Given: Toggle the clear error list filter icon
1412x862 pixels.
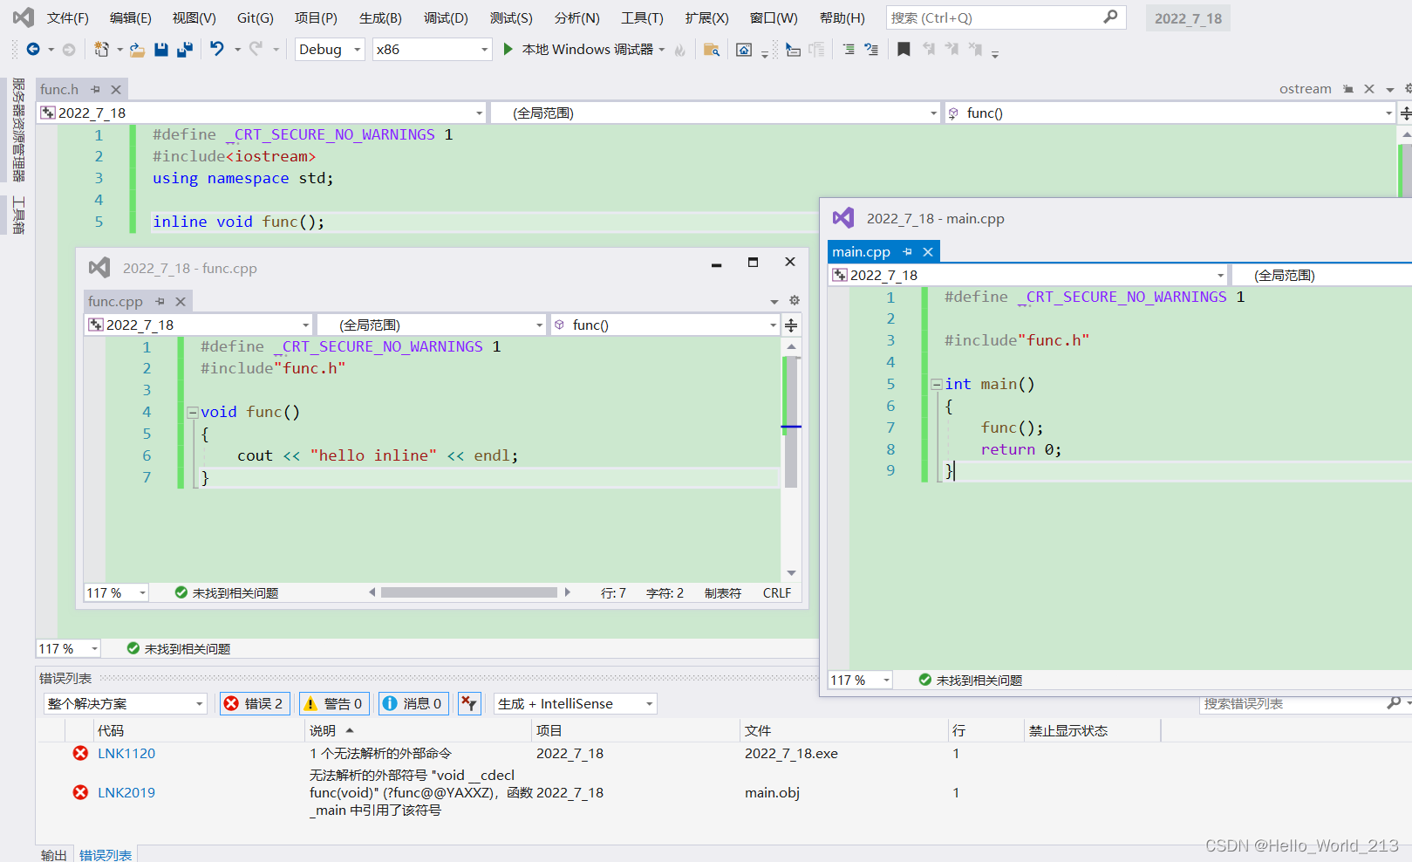Looking at the screenshot, I should point(469,703).
